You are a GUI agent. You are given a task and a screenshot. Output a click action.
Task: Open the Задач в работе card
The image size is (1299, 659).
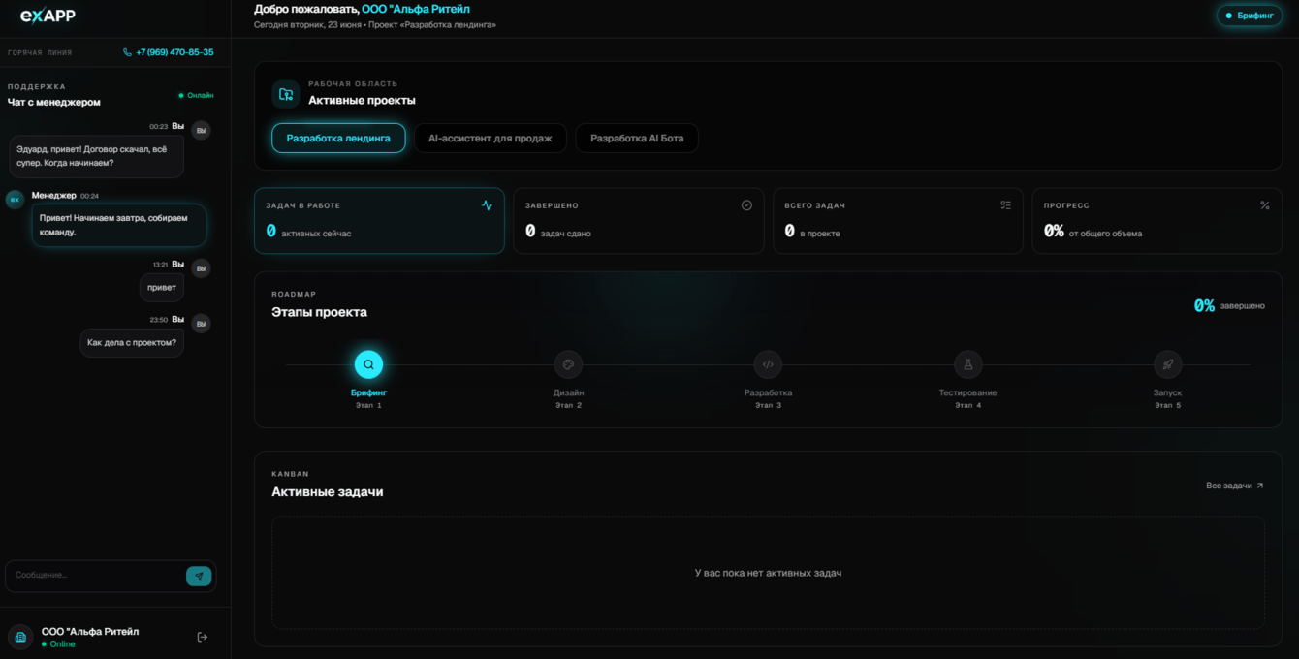379,221
